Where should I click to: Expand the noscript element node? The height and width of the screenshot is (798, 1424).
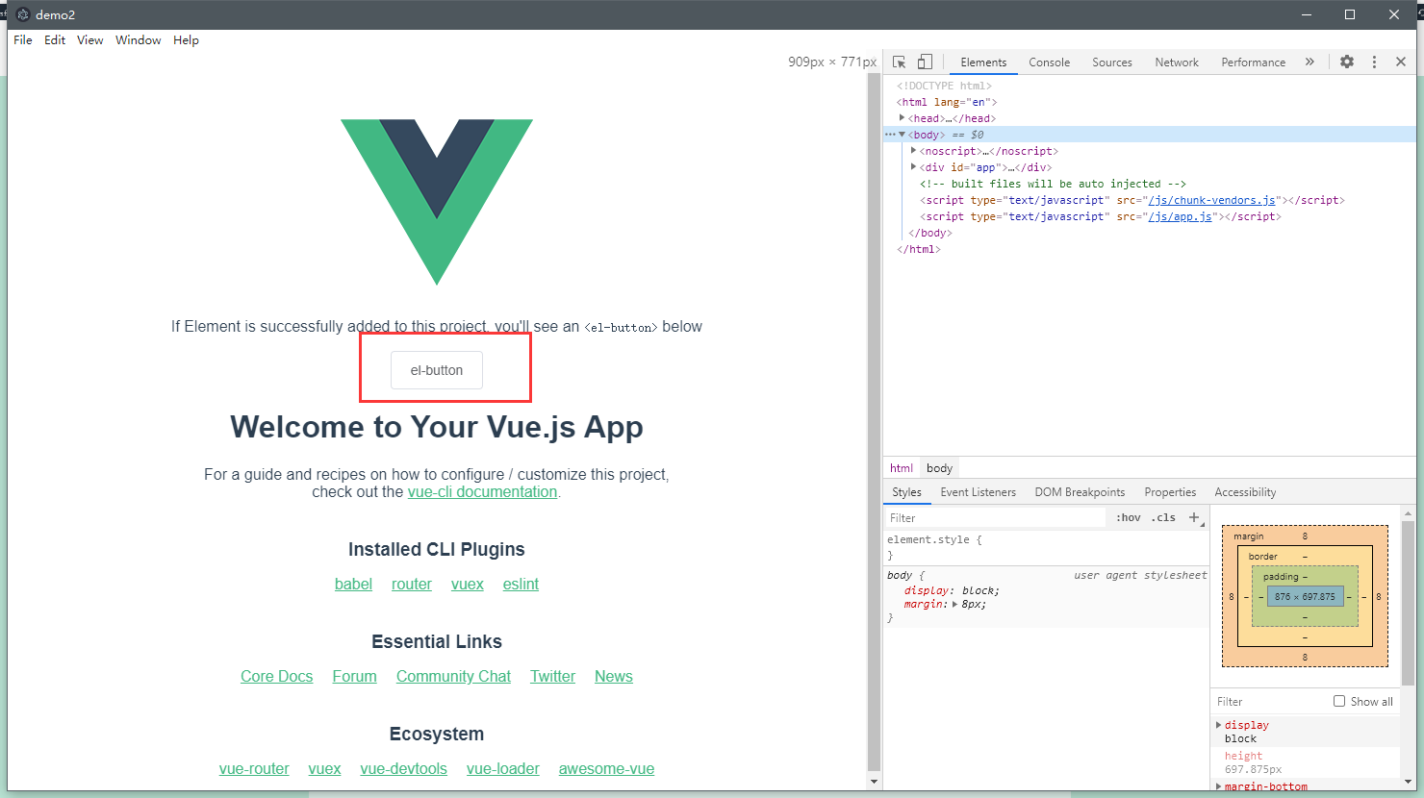coord(913,151)
